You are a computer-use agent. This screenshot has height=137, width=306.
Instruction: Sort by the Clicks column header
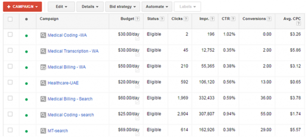[x=177, y=19]
